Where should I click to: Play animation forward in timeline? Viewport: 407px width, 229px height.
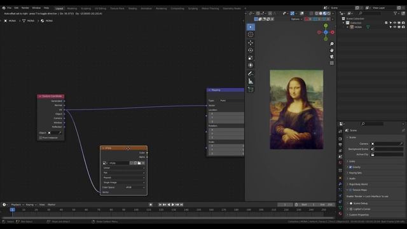pyautogui.click(x=173, y=205)
